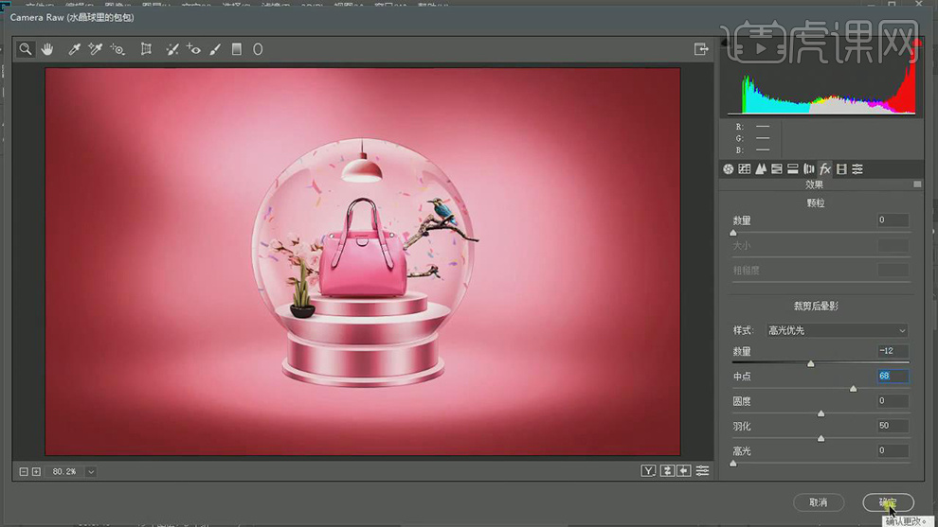Click the 取消 cancel button
The image size is (938, 527).
pos(819,502)
